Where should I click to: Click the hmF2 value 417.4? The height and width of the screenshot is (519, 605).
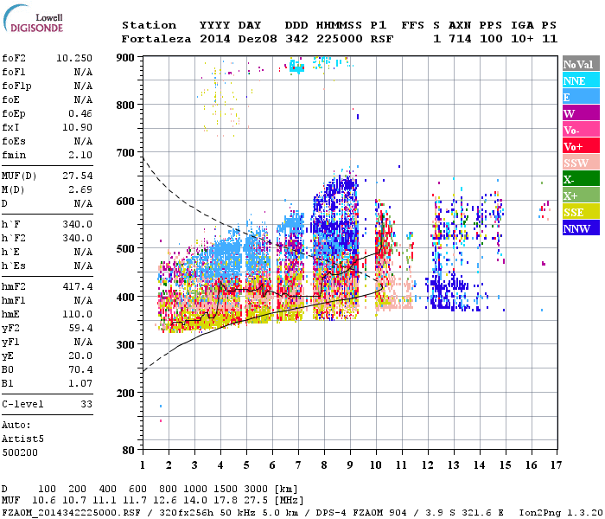[77, 286]
